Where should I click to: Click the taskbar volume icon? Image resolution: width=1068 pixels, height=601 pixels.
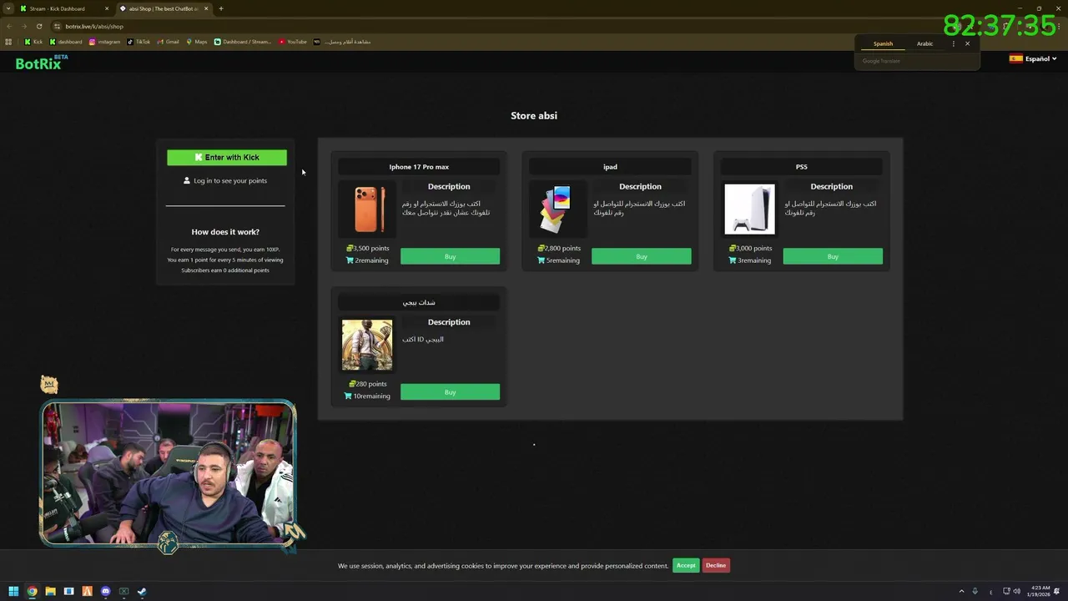1016,591
